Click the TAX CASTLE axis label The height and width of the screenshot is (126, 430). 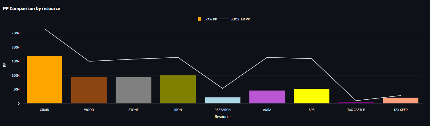[x=356, y=110]
